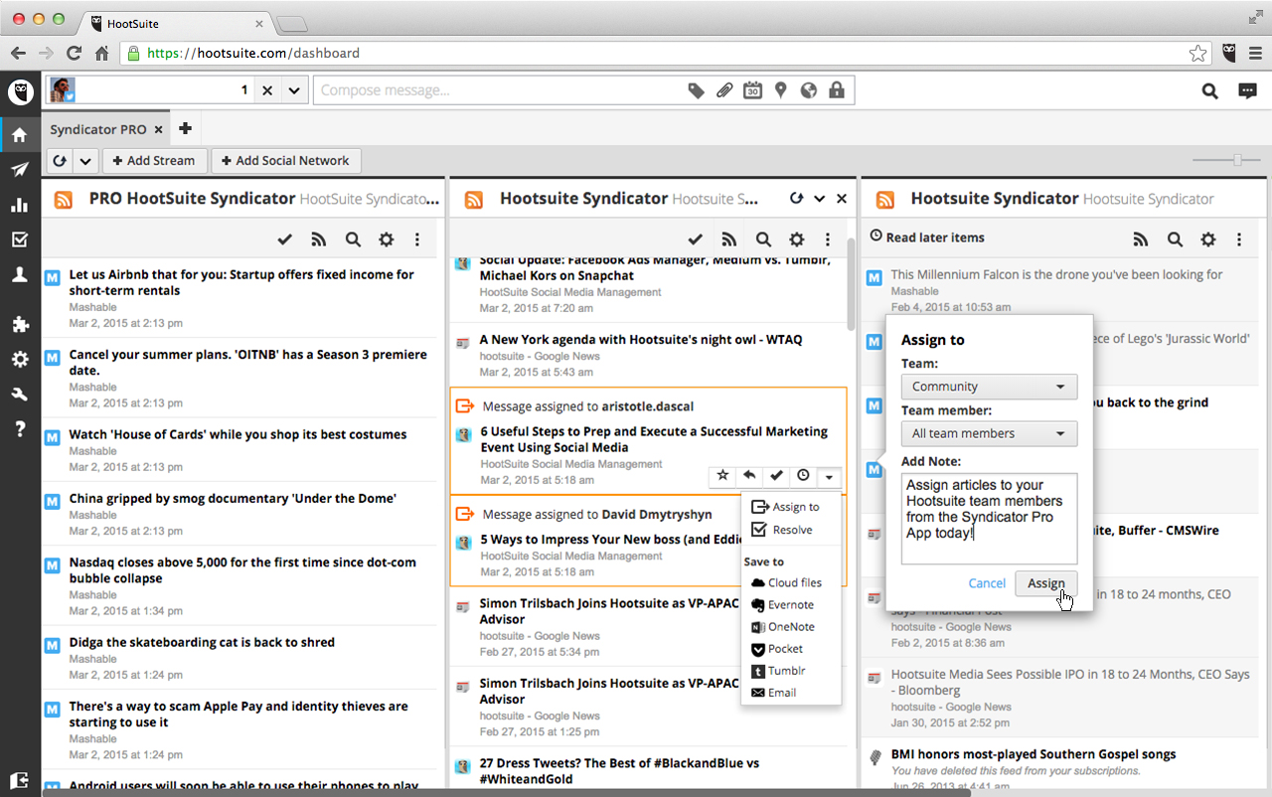Expand the more-actions arrow on '6 Useful Steps' article
The height and width of the screenshot is (797, 1272).
click(x=829, y=477)
